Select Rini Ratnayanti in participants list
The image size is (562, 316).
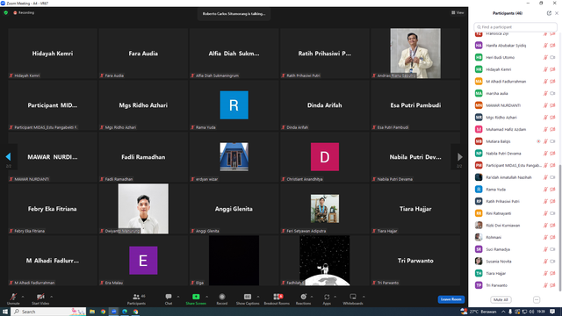click(x=515, y=213)
